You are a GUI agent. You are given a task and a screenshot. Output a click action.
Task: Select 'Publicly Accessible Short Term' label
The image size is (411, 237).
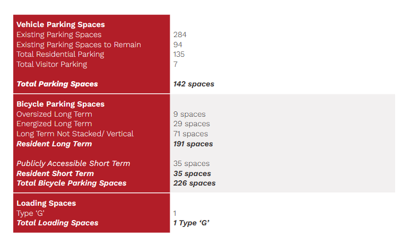click(x=73, y=163)
